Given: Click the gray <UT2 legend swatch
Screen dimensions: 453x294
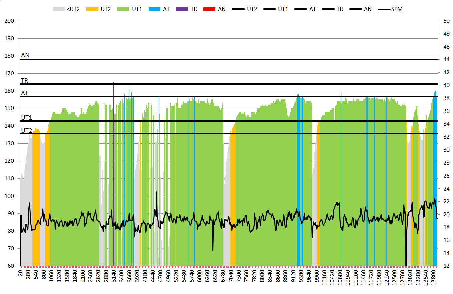Looking at the screenshot, I should tap(59, 9).
